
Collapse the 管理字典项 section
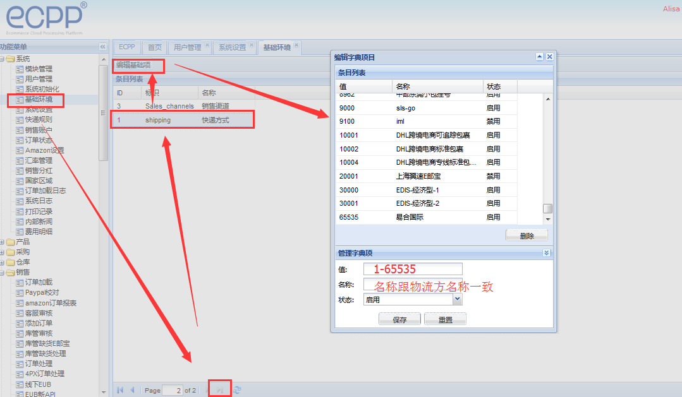(547, 252)
